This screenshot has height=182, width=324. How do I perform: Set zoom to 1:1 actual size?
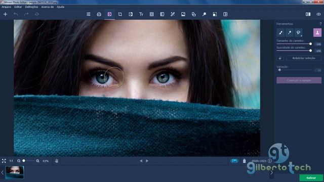pos(11,161)
